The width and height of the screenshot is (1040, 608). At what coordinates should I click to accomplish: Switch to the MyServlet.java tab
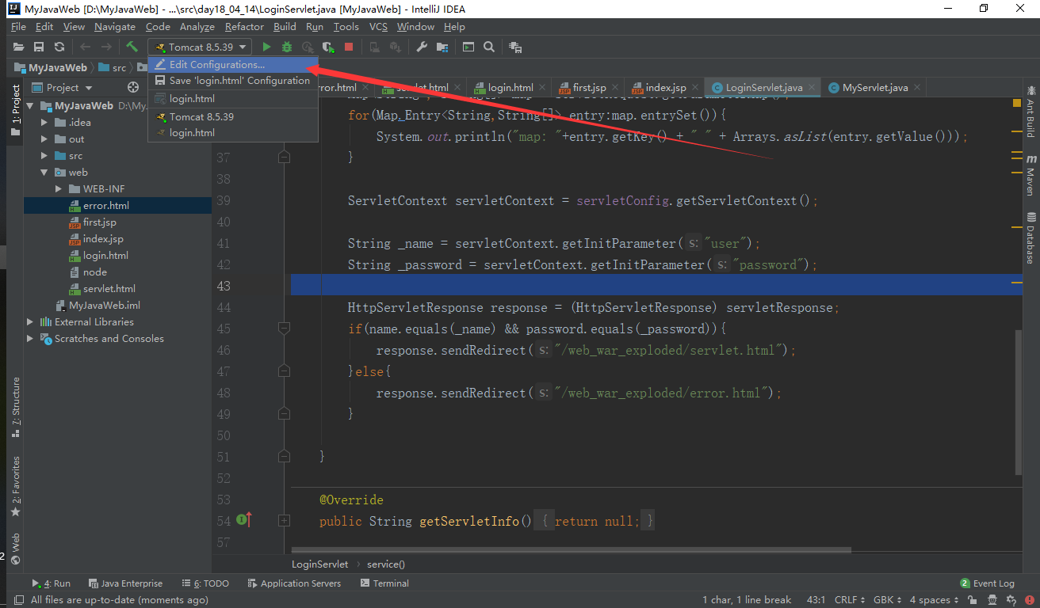tap(875, 87)
